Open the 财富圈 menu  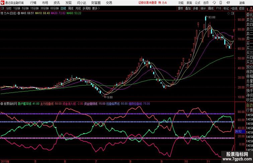click(x=96, y=3)
